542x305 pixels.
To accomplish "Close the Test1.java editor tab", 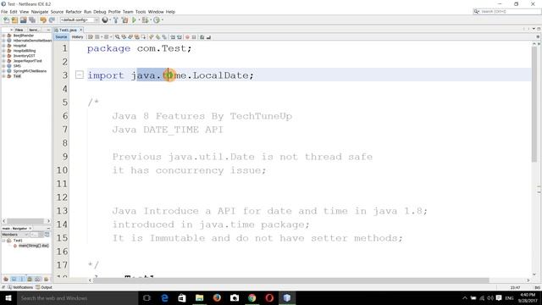I will click(x=81, y=30).
